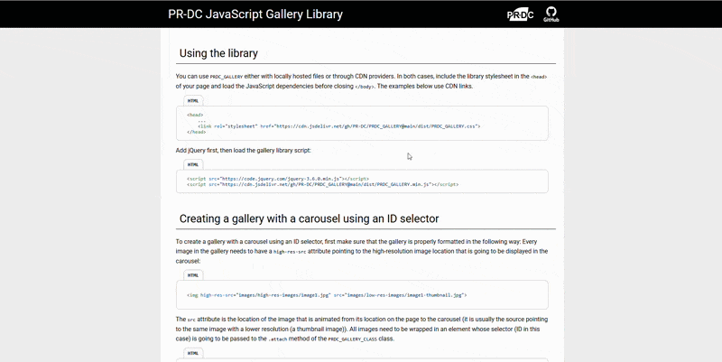
Task: Select the HTML tab above head stylesheet code
Action: (x=193, y=101)
